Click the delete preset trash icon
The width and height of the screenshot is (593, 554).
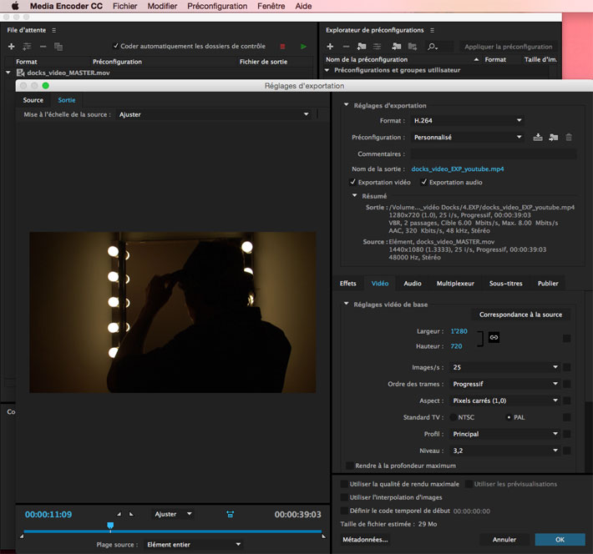coord(569,137)
